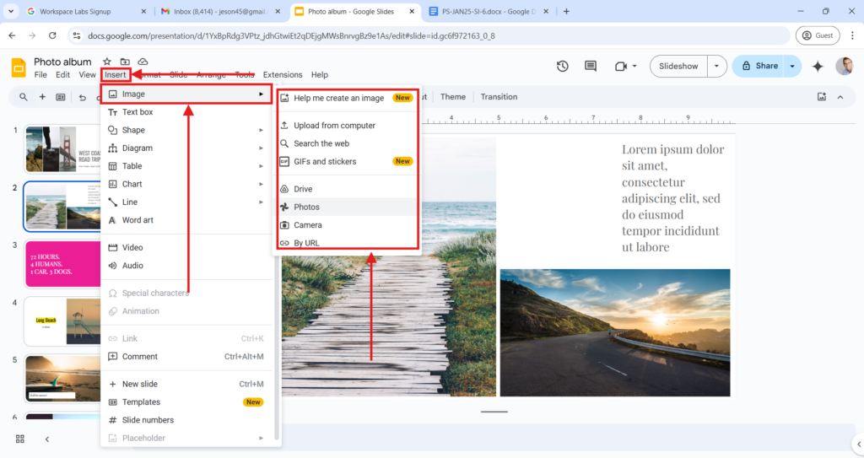The height and width of the screenshot is (458, 864).
Task: Click the Gemini sparkle icon
Action: click(x=817, y=66)
